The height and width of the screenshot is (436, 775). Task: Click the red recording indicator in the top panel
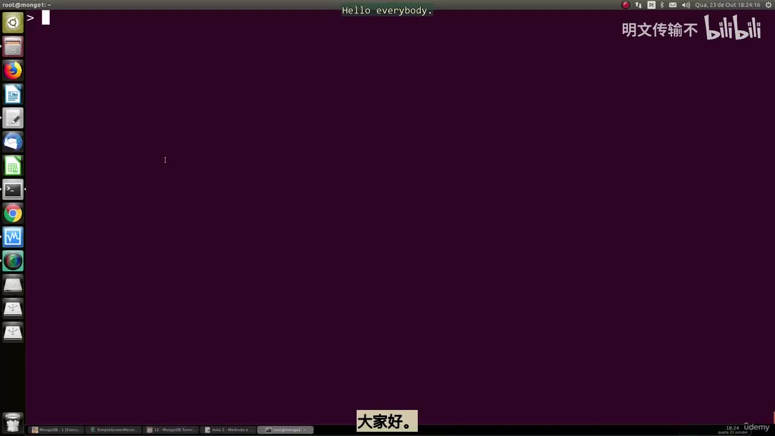[626, 5]
